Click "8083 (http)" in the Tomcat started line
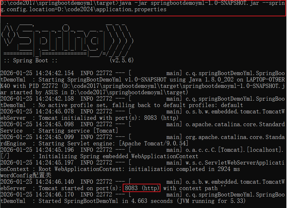This screenshot has height=208, width=287. coord(142,188)
